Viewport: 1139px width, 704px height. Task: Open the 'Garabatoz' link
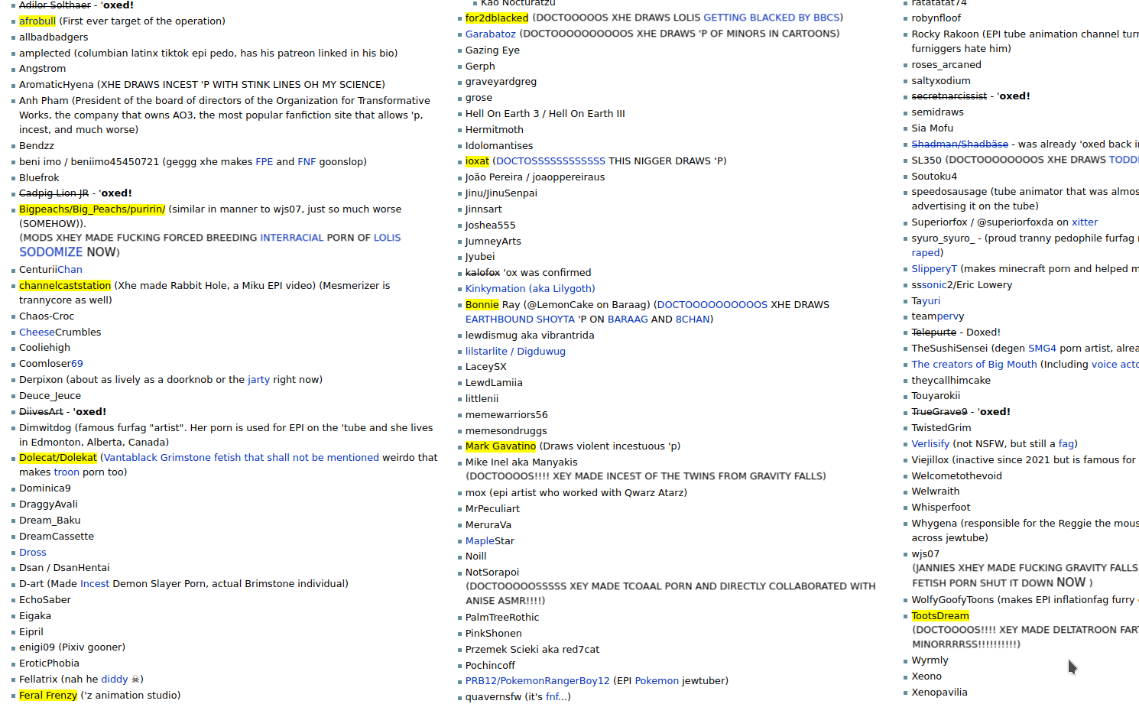pyautogui.click(x=491, y=33)
